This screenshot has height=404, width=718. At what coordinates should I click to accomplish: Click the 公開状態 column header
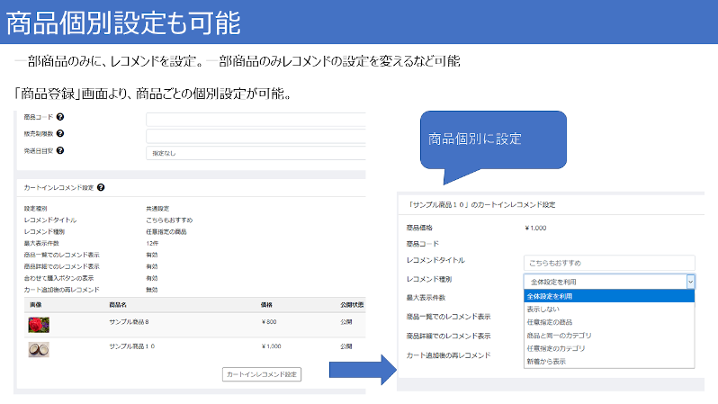(352, 305)
